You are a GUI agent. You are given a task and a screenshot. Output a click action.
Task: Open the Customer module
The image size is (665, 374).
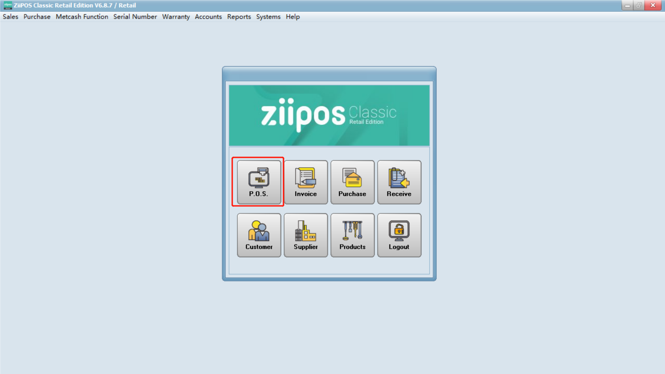(258, 235)
